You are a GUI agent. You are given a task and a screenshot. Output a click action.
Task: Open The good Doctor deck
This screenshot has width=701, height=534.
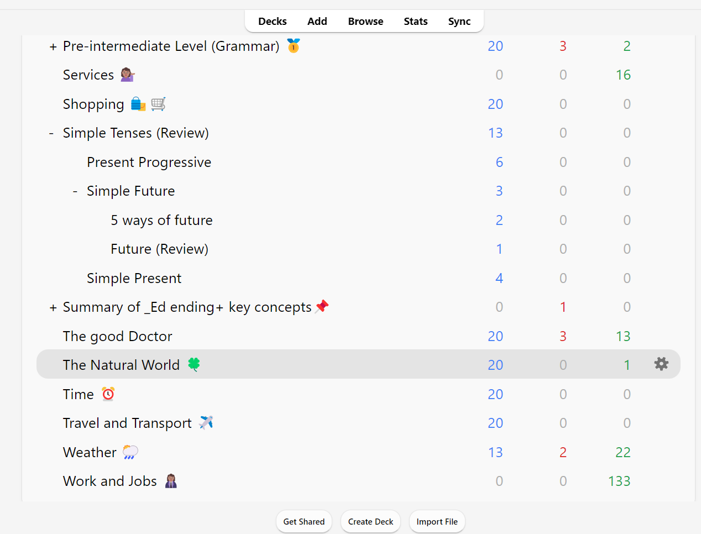click(x=117, y=337)
